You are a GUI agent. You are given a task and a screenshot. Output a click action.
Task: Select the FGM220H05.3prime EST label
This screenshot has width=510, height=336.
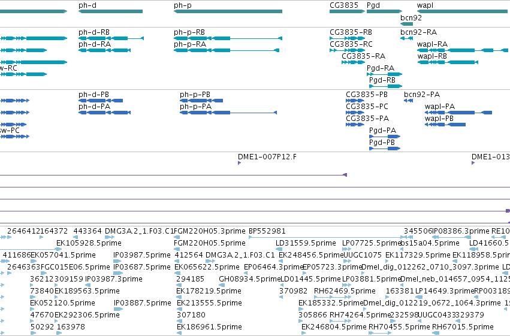[210, 231]
